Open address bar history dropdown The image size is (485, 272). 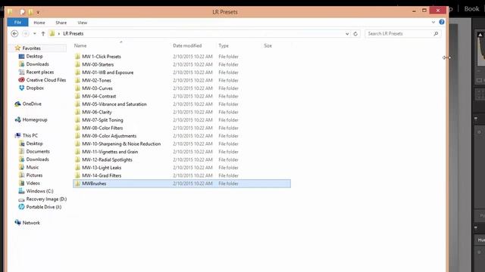coord(347,33)
